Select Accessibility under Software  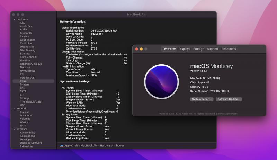tap(28, 133)
